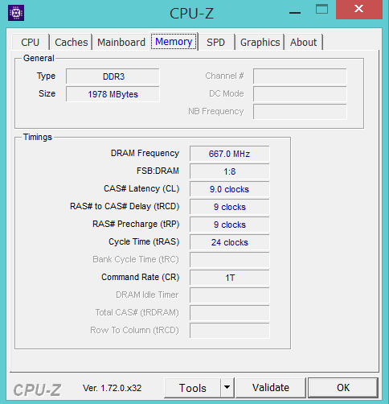This screenshot has height=404, width=389.
Task: Open the Caches tab
Action: coord(72,42)
